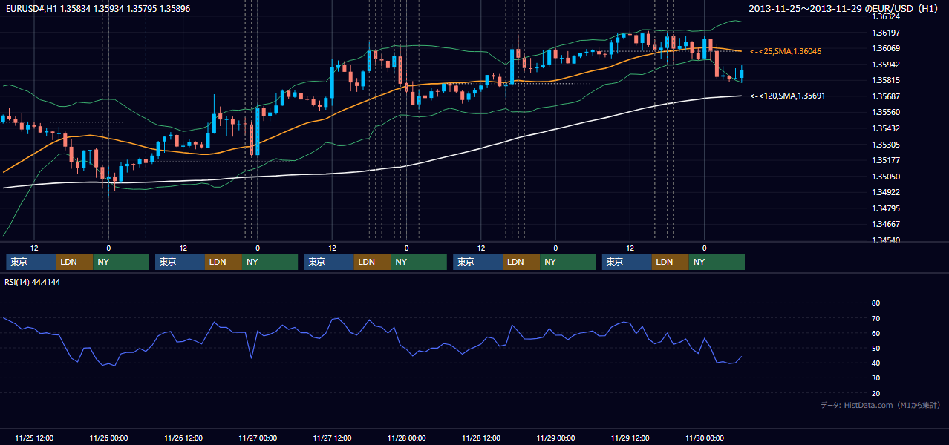Click price axis value 1.35050

click(x=885, y=177)
